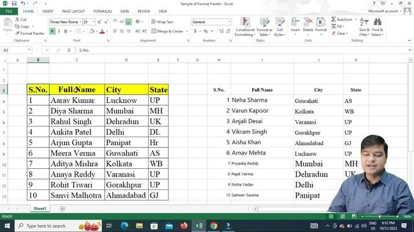This screenshot has height=232, width=414.
Task: Click the Insert Function fx icon
Action: tap(69, 50)
